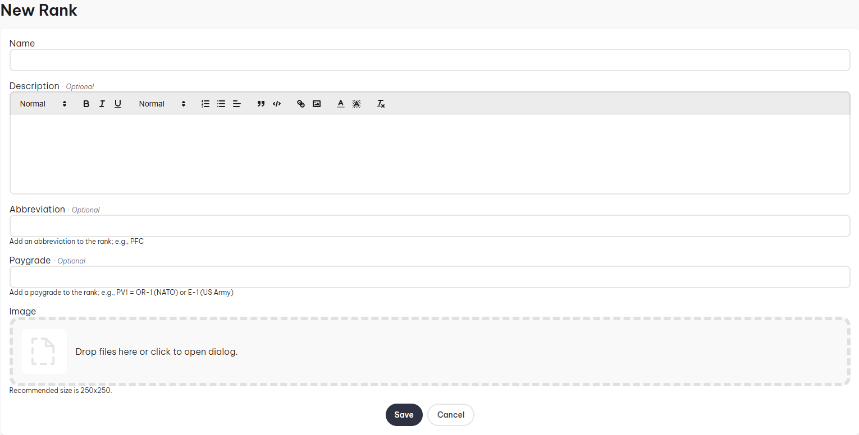Cancel creating the new rank
This screenshot has width=859, height=435.
(x=450, y=415)
